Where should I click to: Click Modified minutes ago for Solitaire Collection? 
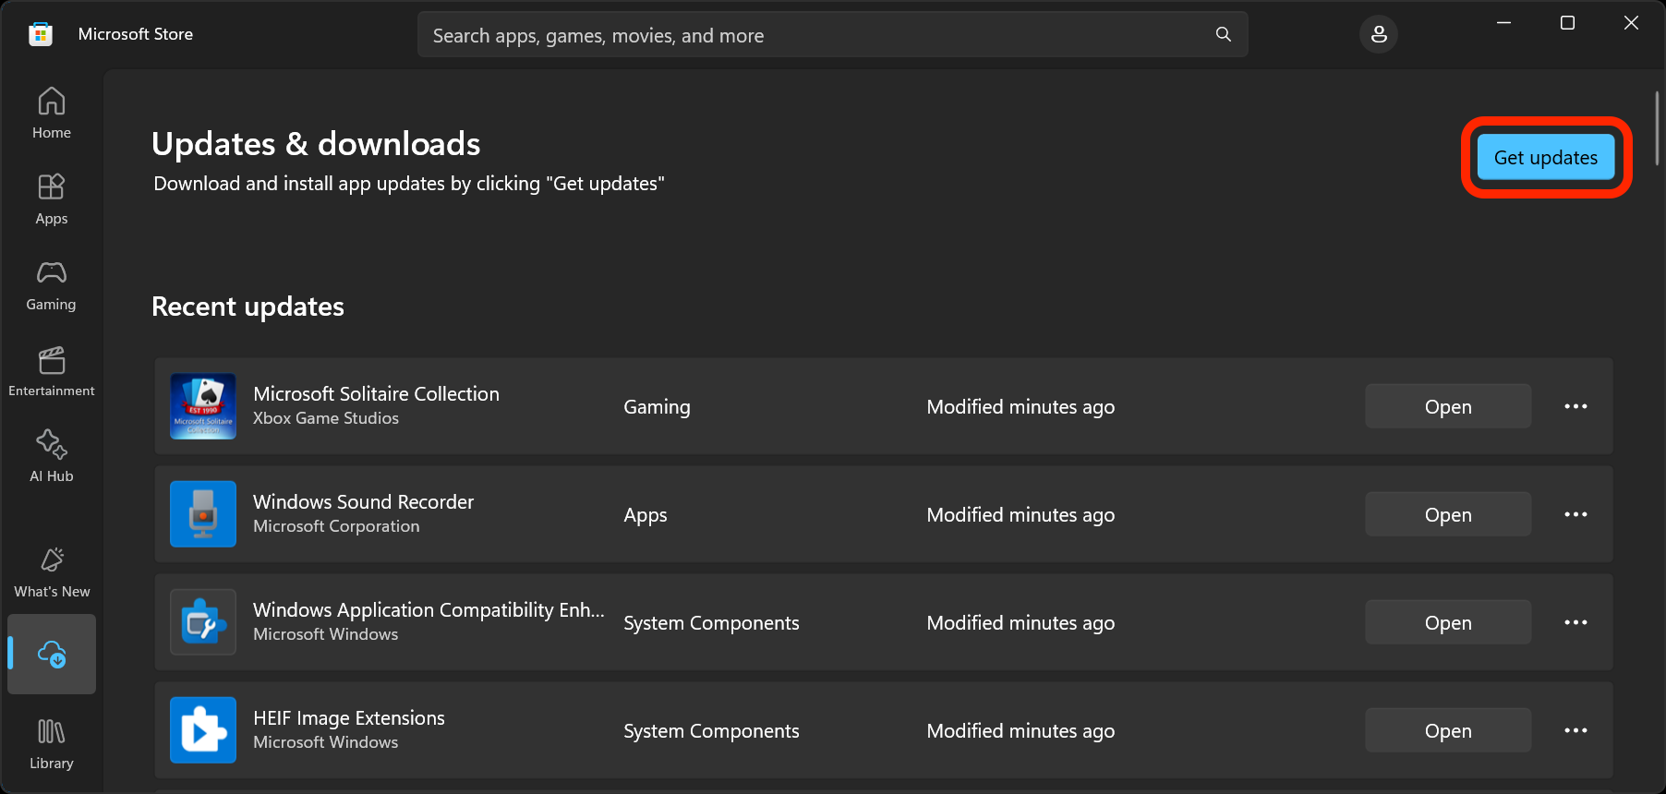coord(1020,407)
